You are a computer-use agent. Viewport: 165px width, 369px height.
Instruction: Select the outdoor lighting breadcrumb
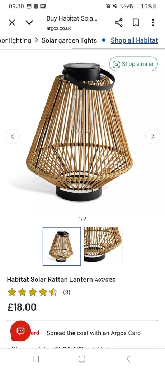coord(15,40)
